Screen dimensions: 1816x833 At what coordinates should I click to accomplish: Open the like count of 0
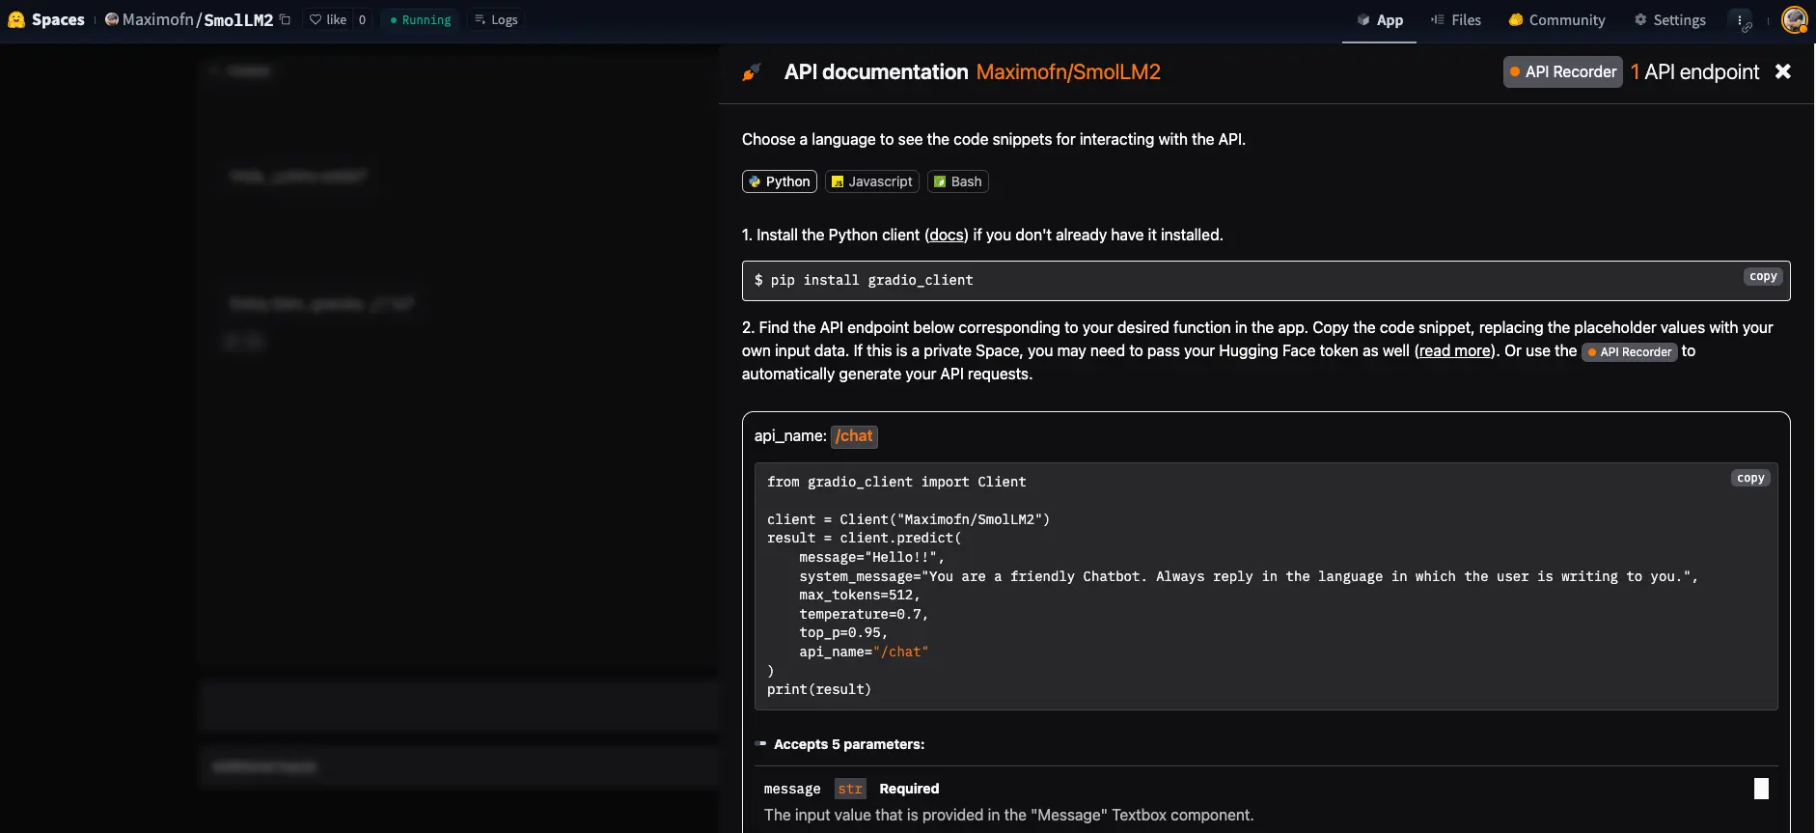tap(362, 19)
